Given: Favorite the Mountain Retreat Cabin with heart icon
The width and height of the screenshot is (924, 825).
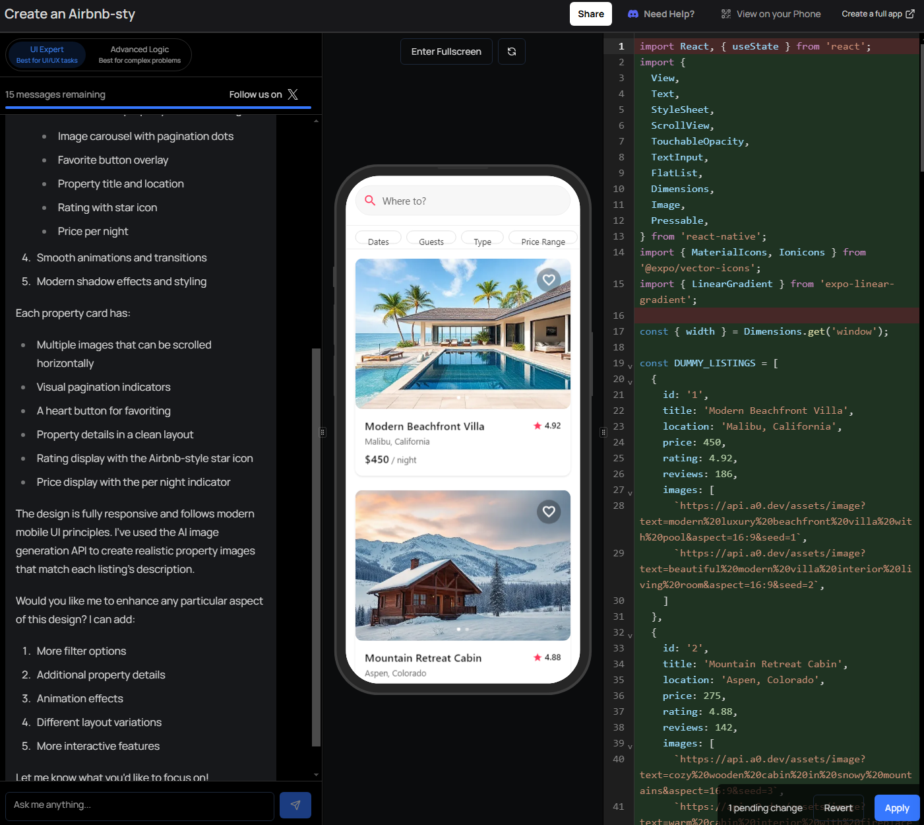Looking at the screenshot, I should (549, 511).
